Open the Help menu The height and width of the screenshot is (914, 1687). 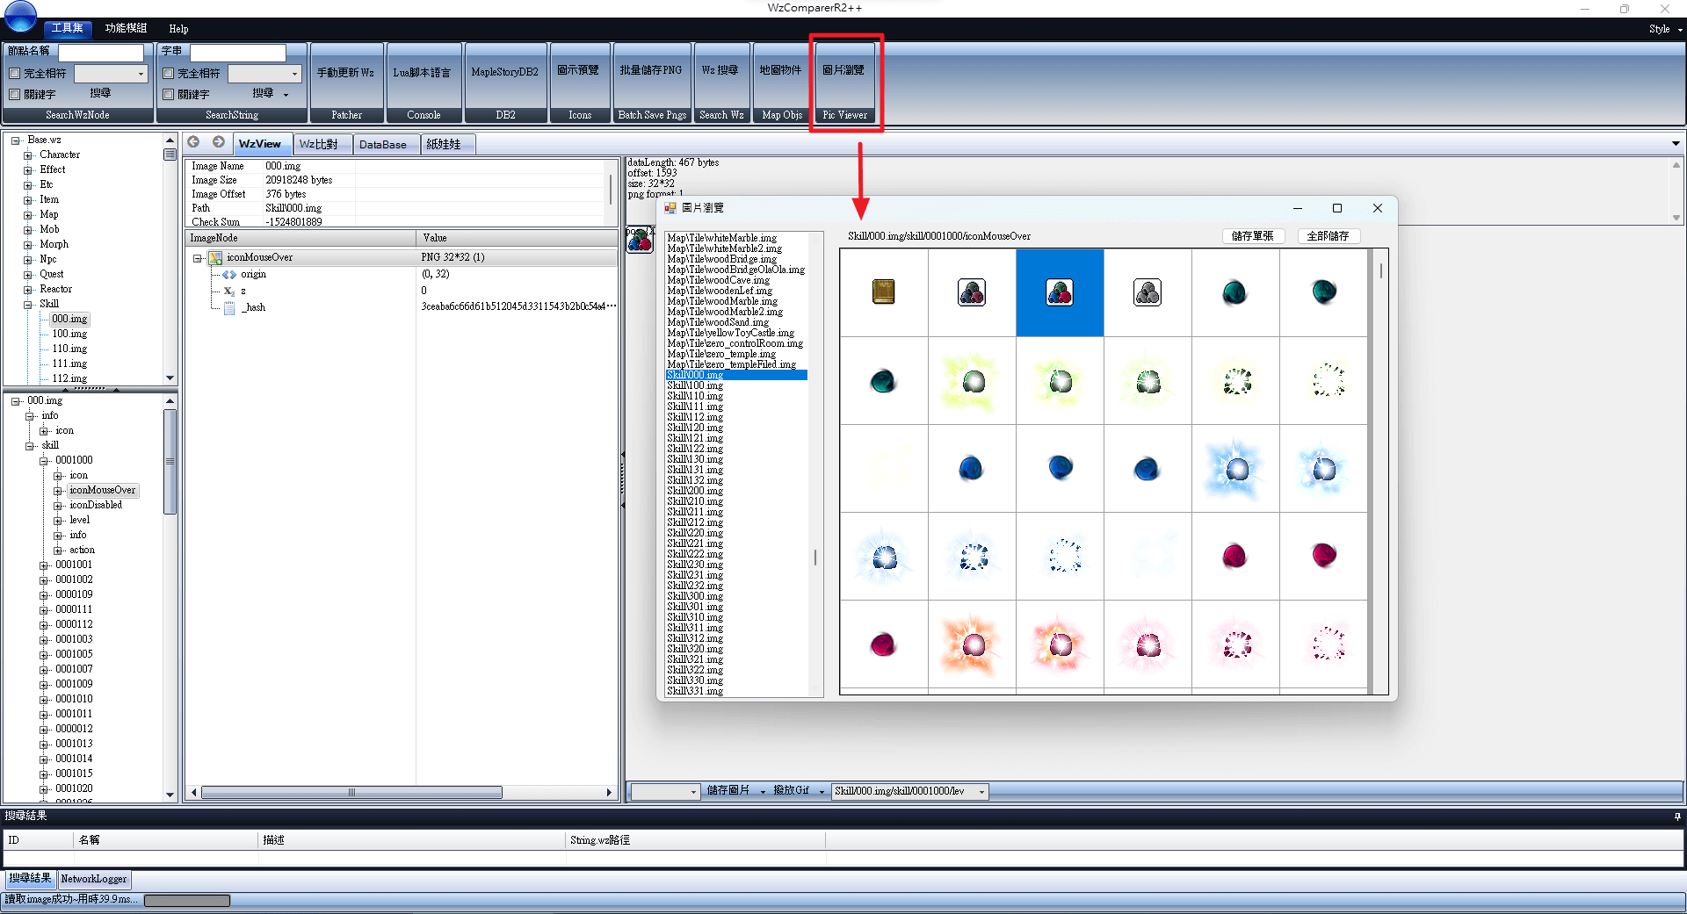point(178,29)
